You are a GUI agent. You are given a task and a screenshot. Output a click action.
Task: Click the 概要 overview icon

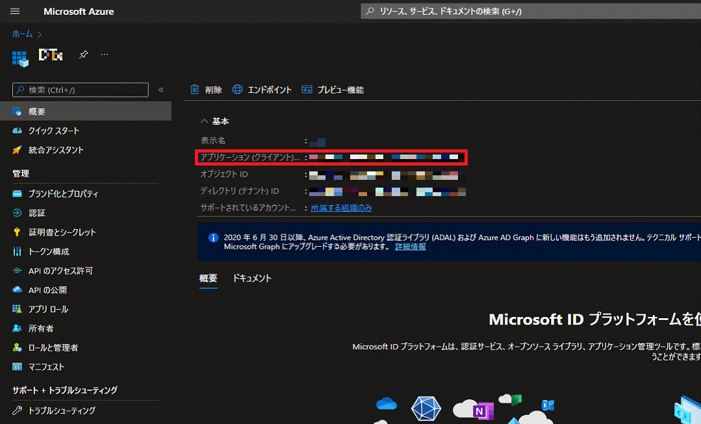click(17, 111)
